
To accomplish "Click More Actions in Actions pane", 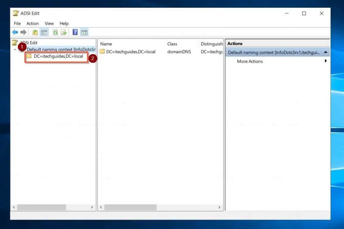I will pyautogui.click(x=250, y=61).
